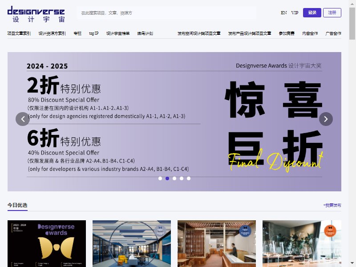Open the wine glasses table thumbnail
356x267 pixels.
(302, 243)
